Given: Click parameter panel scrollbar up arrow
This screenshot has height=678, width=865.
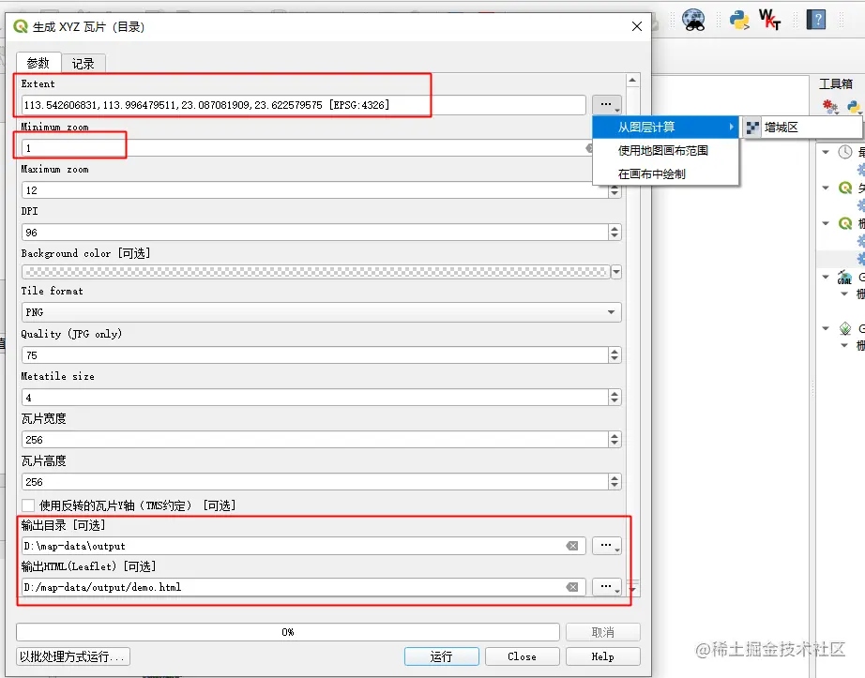Looking at the screenshot, I should pyautogui.click(x=632, y=80).
